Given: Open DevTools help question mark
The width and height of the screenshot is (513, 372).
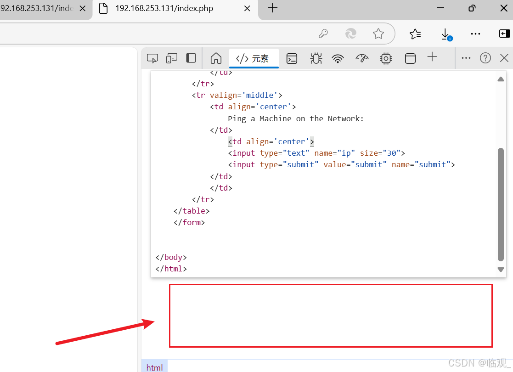Looking at the screenshot, I should (485, 58).
